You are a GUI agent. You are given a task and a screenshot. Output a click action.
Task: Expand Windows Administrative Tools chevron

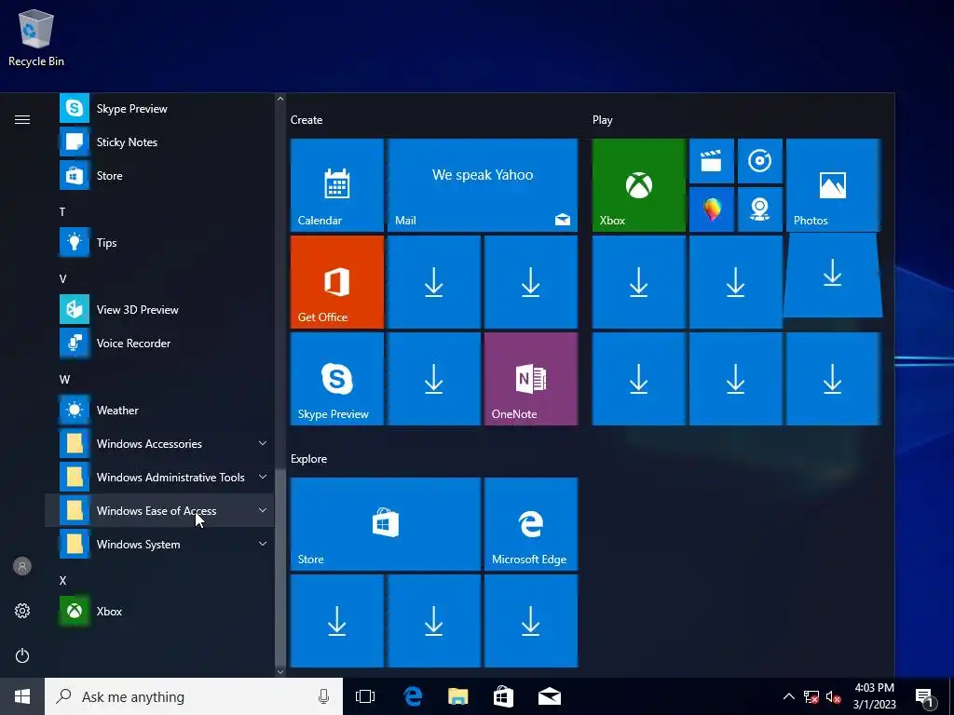click(263, 477)
